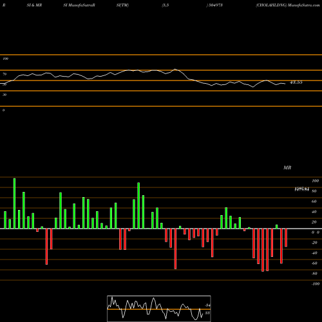Click the (CHOLAHLDNG) MunafaSutra.com header text
322x322 pixels.
288,5
